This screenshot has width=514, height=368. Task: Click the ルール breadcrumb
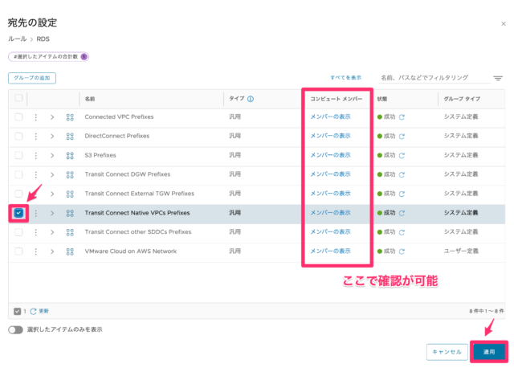[x=17, y=39]
